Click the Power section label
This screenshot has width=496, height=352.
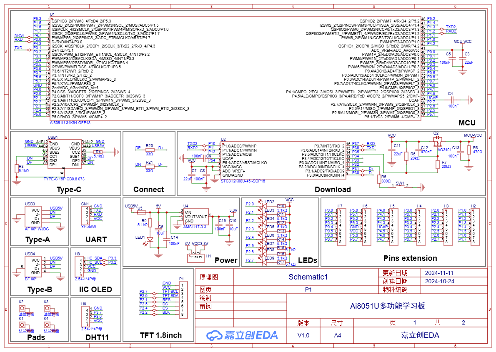[226, 260]
